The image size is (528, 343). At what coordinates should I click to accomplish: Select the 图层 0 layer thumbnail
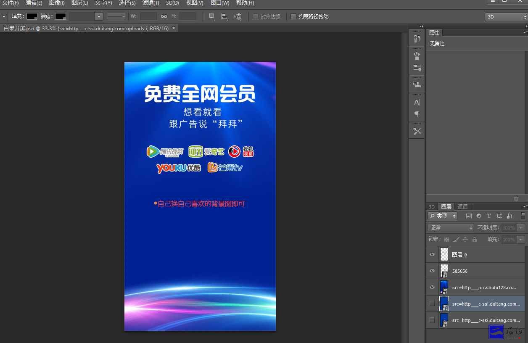[444, 254]
